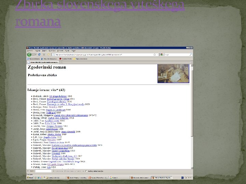This screenshot has width=246, height=184.
Task: Open the link 'Veliki grof'
Action: click(51, 112)
